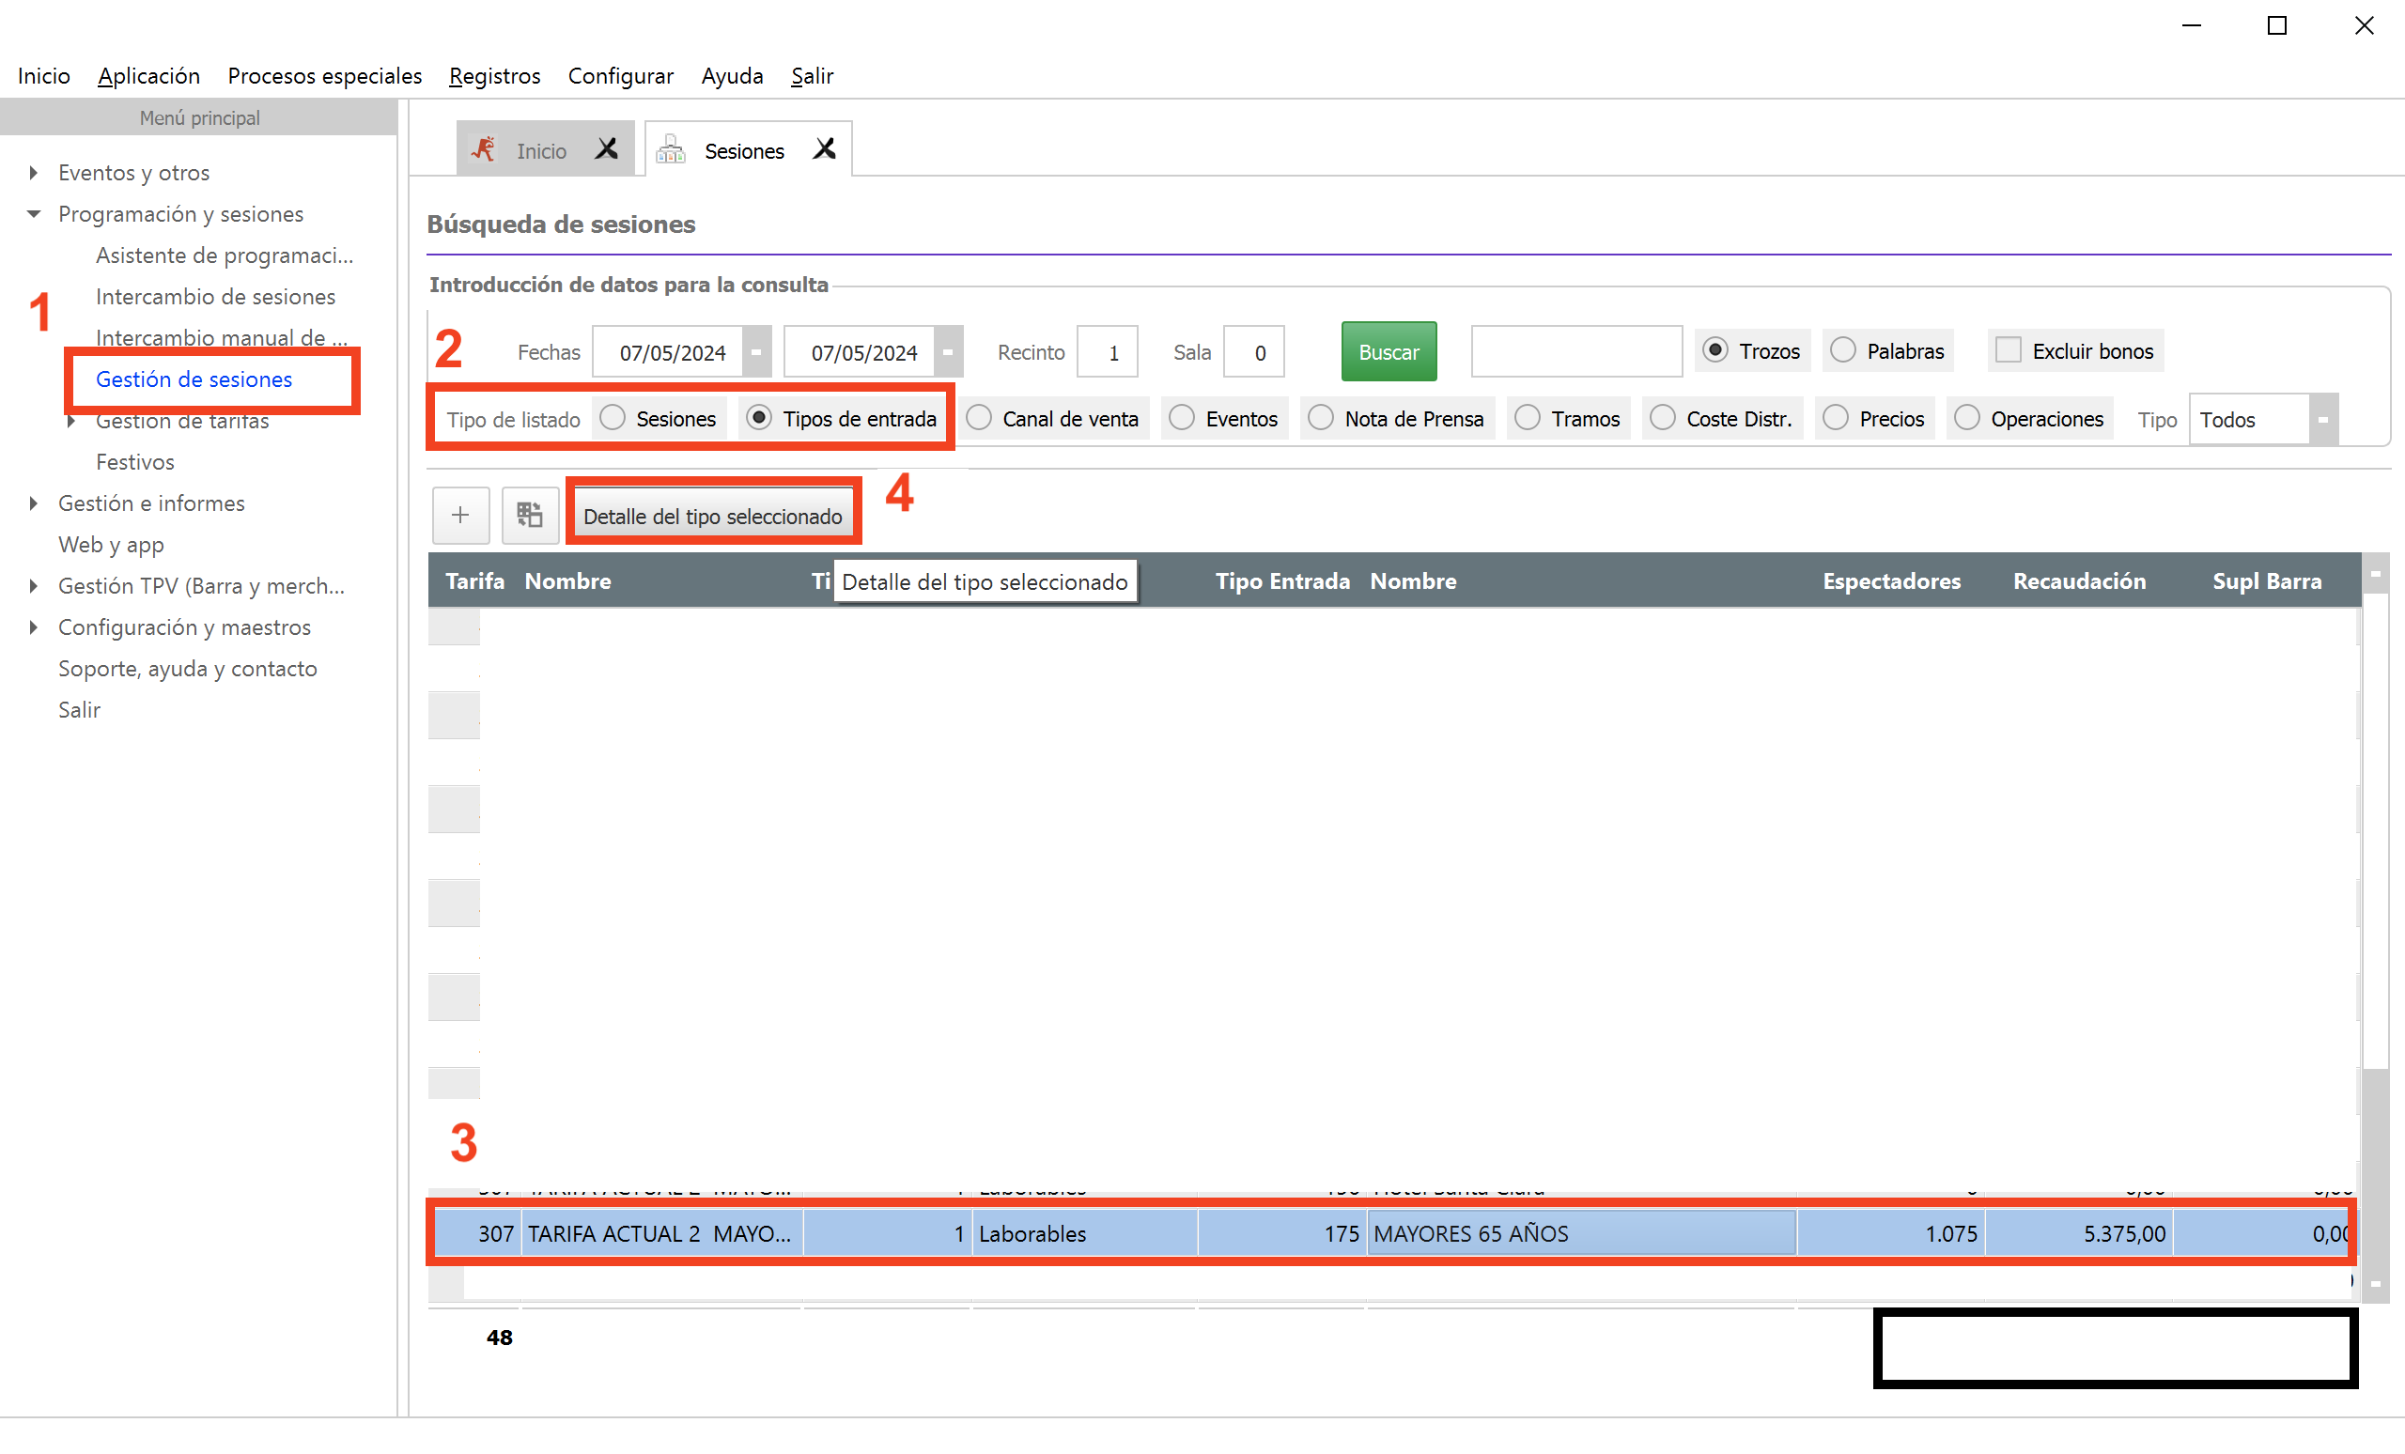The height and width of the screenshot is (1454, 2405).
Task: Close the Sesiones tab with its X
Action: tap(825, 149)
